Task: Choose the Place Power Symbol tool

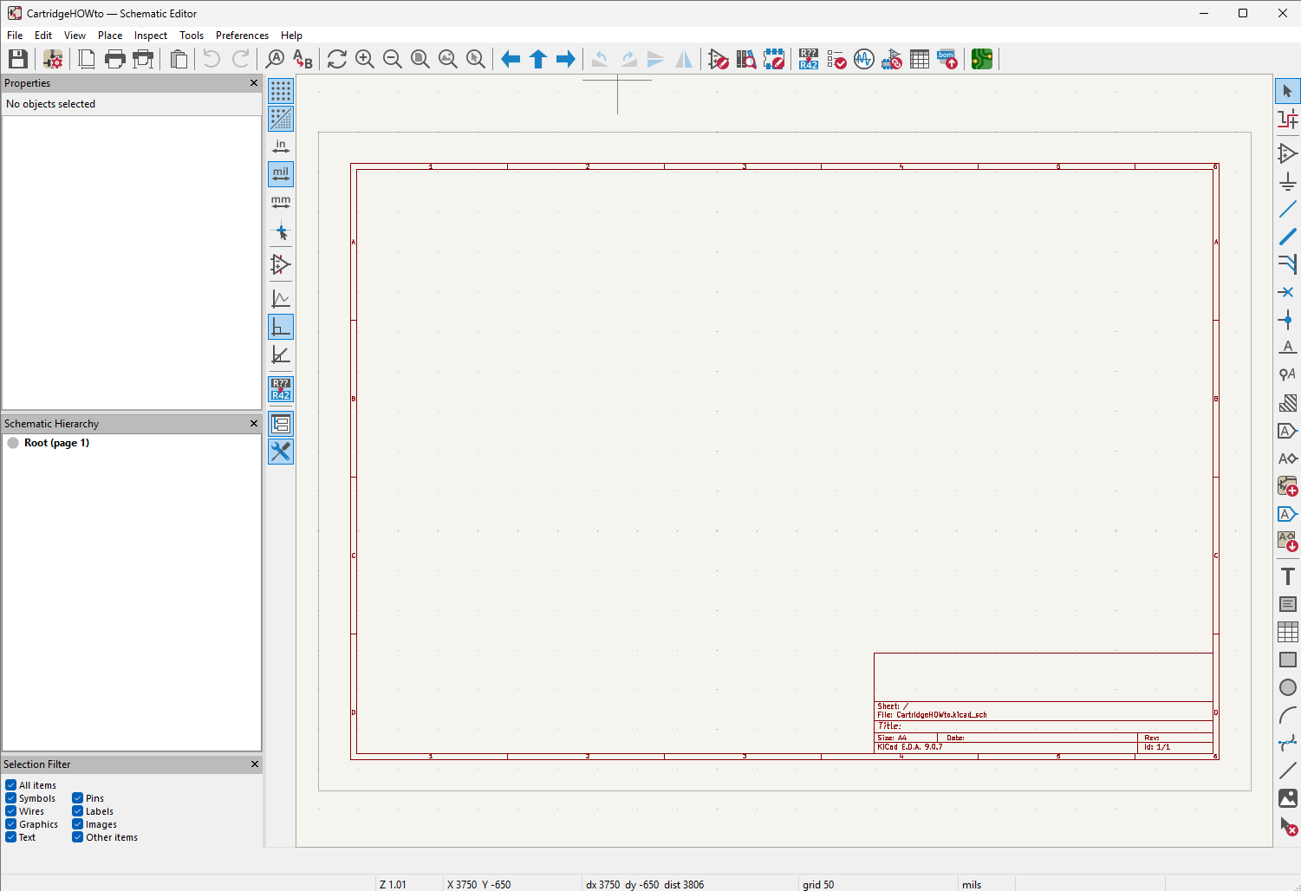Action: [x=1288, y=181]
